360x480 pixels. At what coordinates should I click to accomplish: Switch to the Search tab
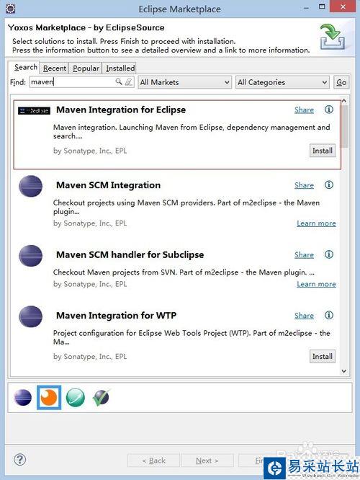pyautogui.click(x=26, y=67)
